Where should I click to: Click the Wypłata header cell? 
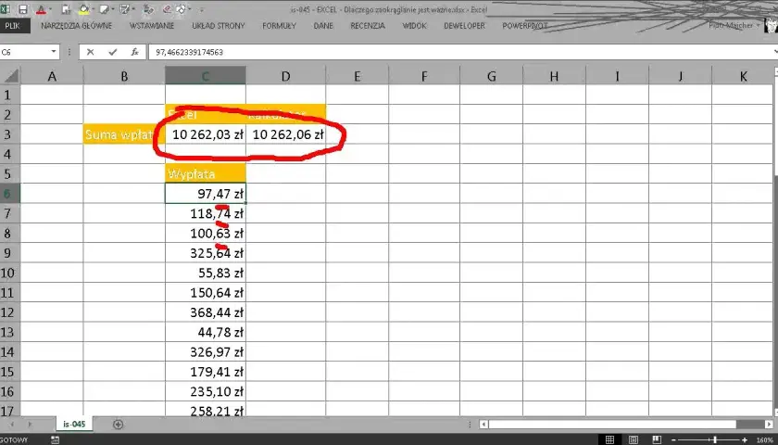click(x=206, y=174)
